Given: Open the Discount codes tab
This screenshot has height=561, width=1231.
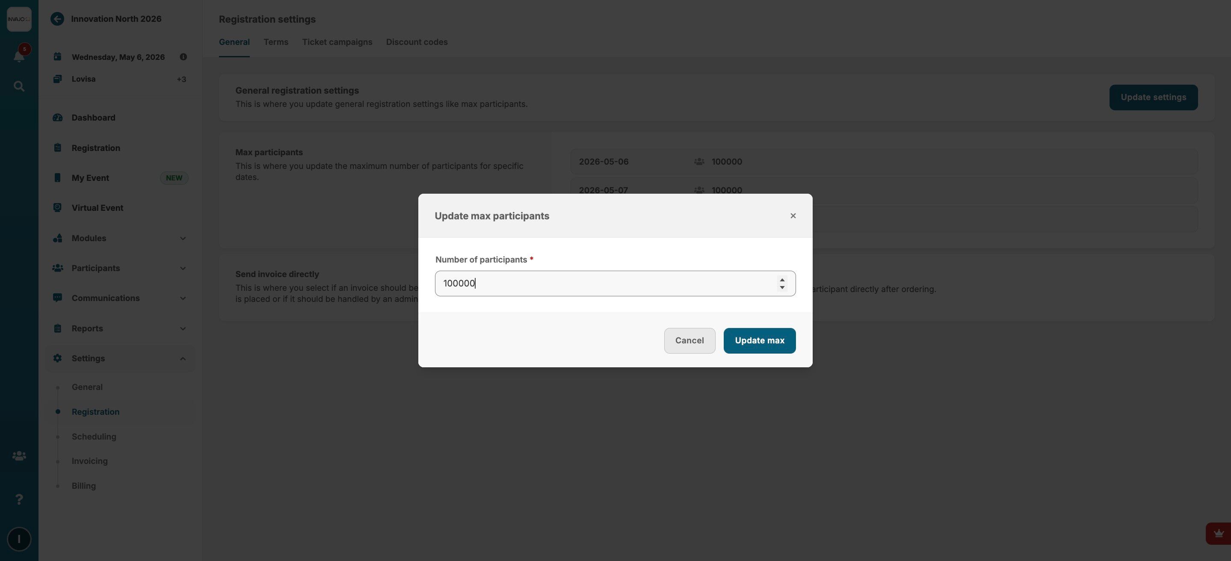Looking at the screenshot, I should point(417,42).
